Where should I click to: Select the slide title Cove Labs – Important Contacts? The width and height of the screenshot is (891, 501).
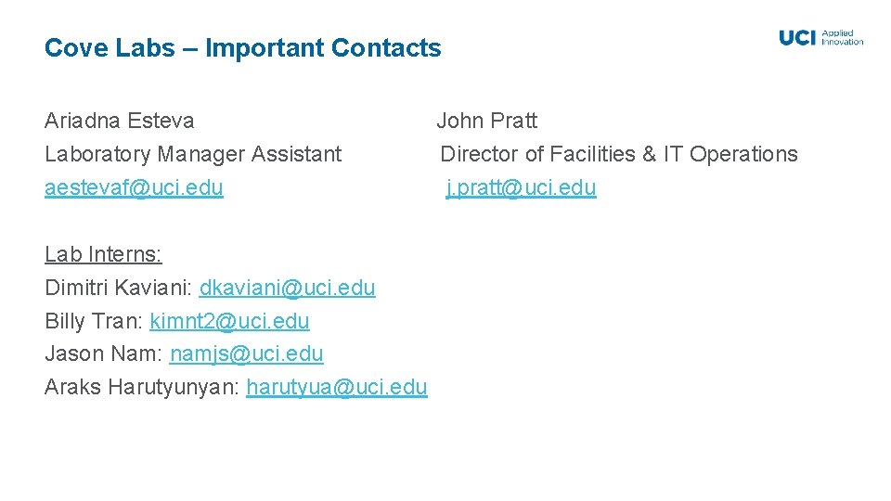[x=242, y=48]
